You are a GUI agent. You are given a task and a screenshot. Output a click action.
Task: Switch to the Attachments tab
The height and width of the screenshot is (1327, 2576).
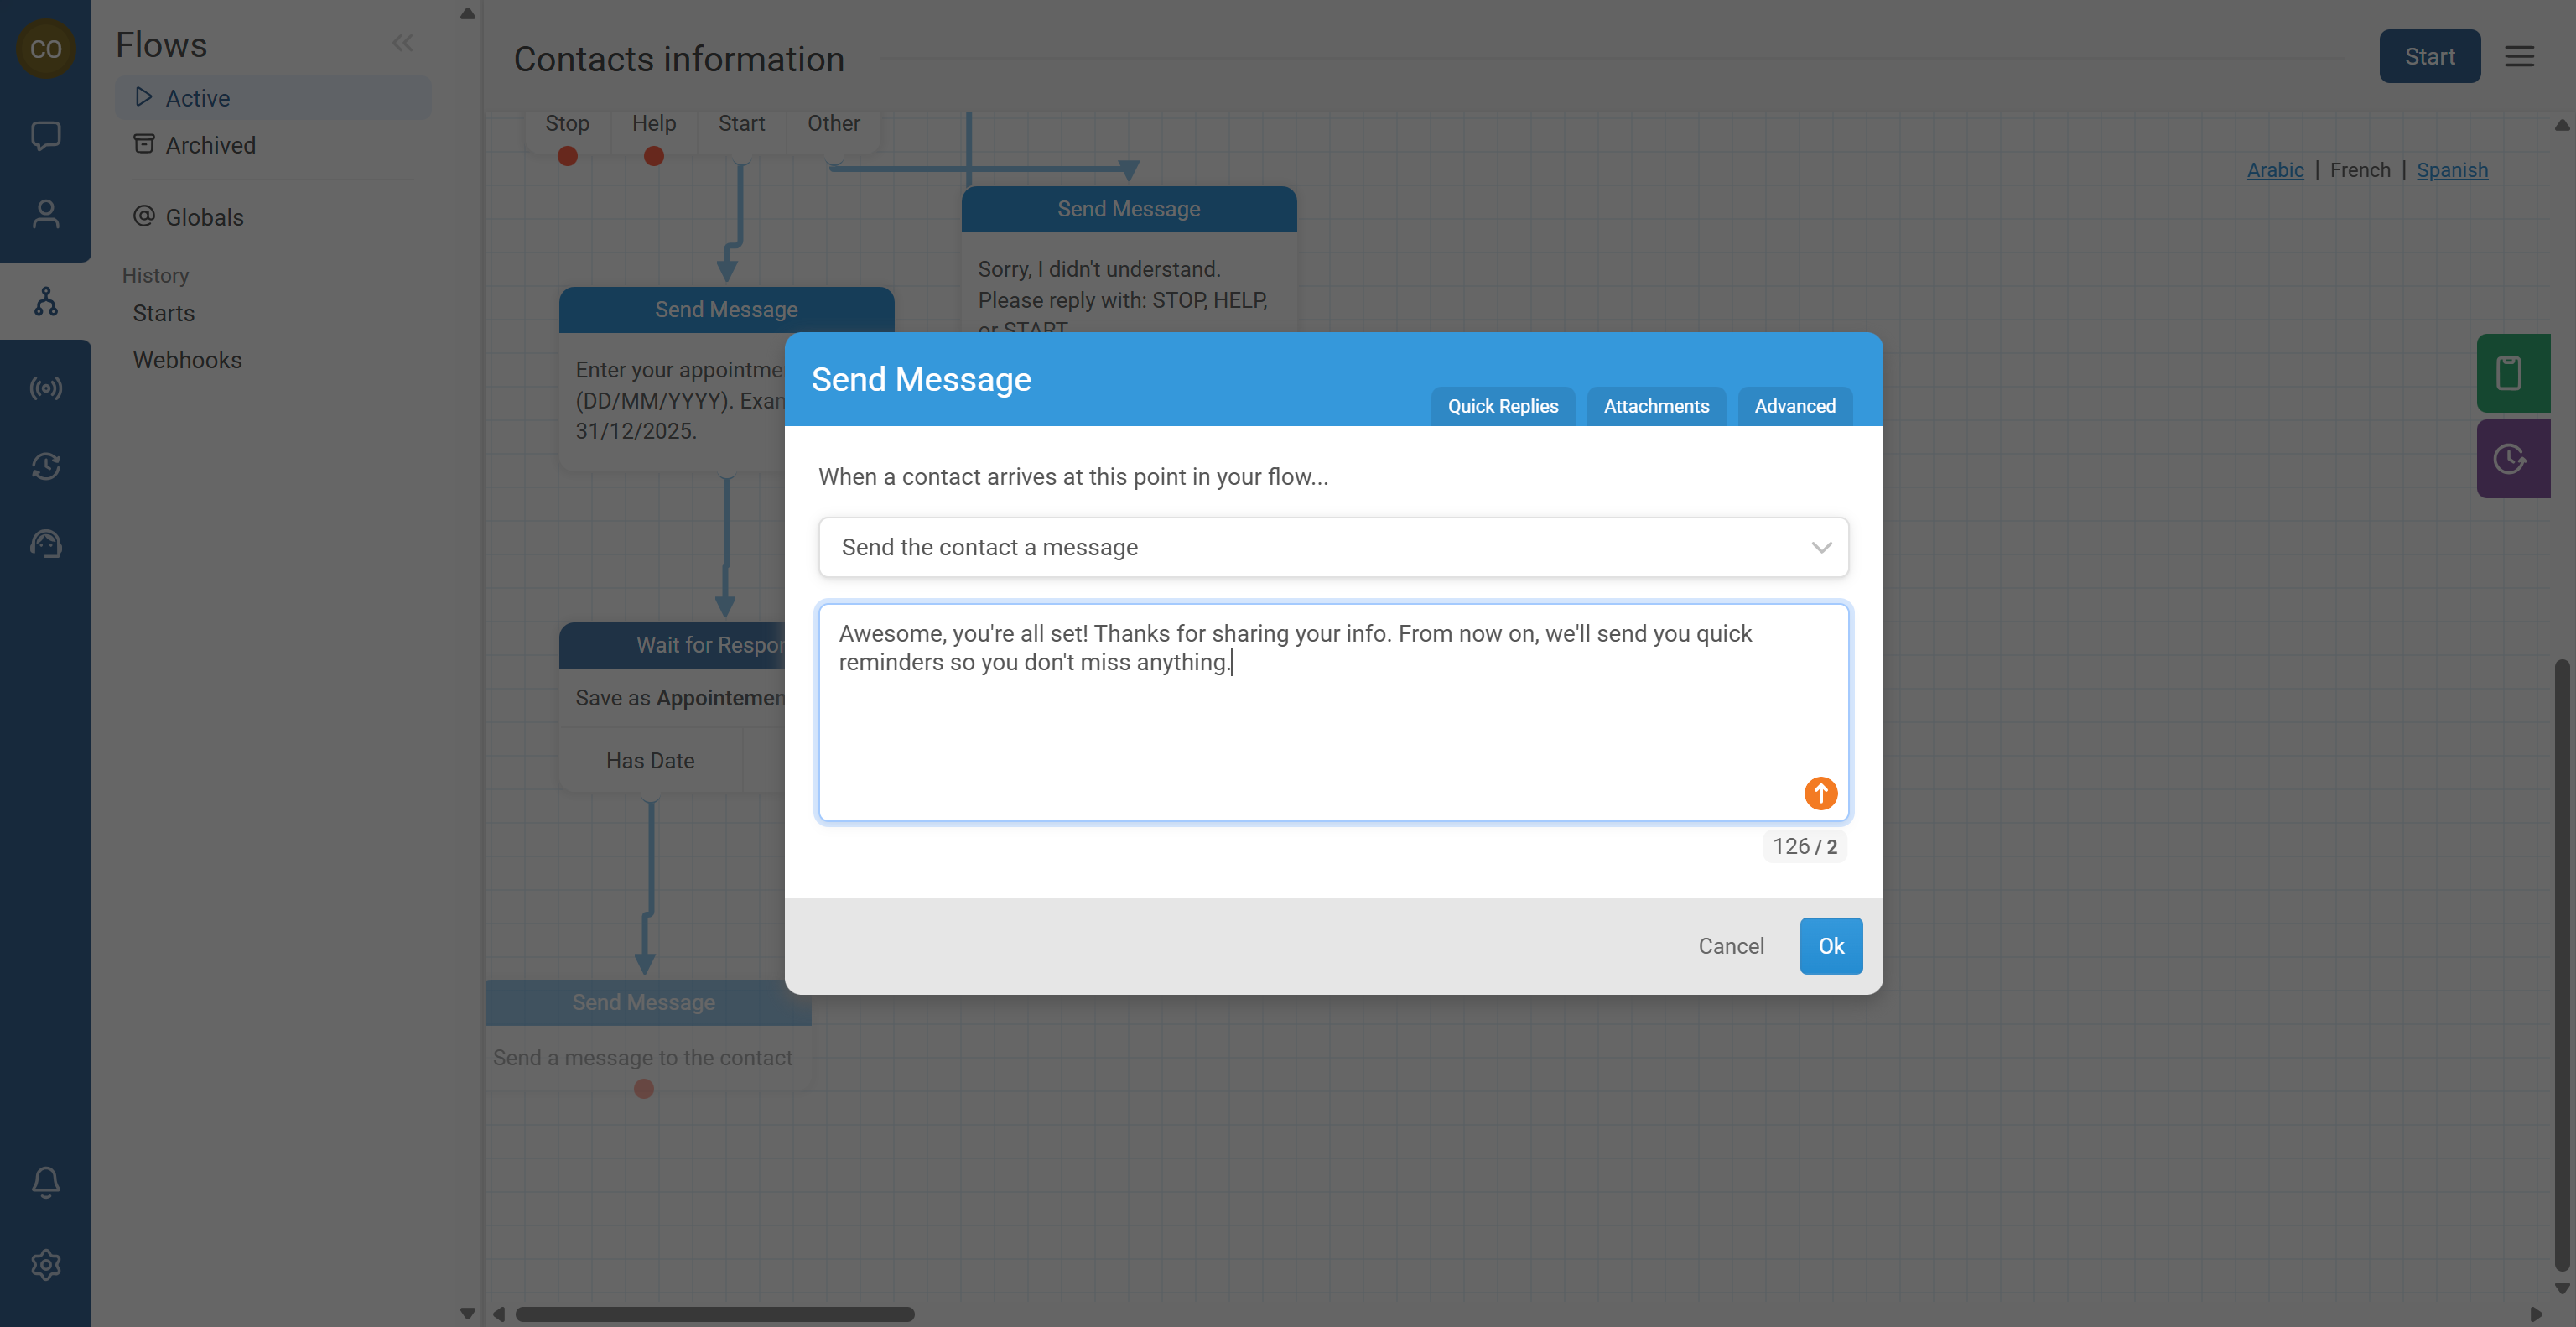point(1656,406)
